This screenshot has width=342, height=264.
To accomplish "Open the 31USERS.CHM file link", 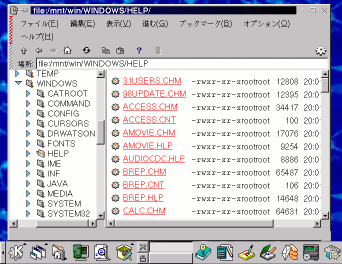I will pyautogui.click(x=152, y=81).
